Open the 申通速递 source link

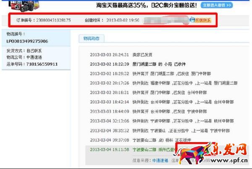[x=160, y=160]
